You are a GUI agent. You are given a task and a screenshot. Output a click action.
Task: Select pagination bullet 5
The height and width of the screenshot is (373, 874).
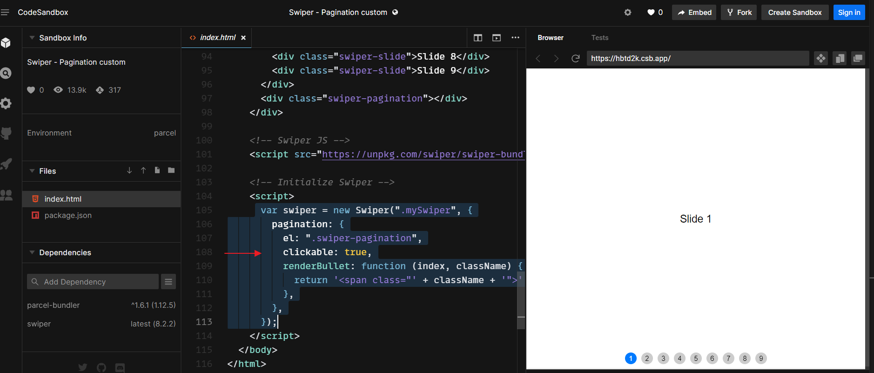coord(696,358)
